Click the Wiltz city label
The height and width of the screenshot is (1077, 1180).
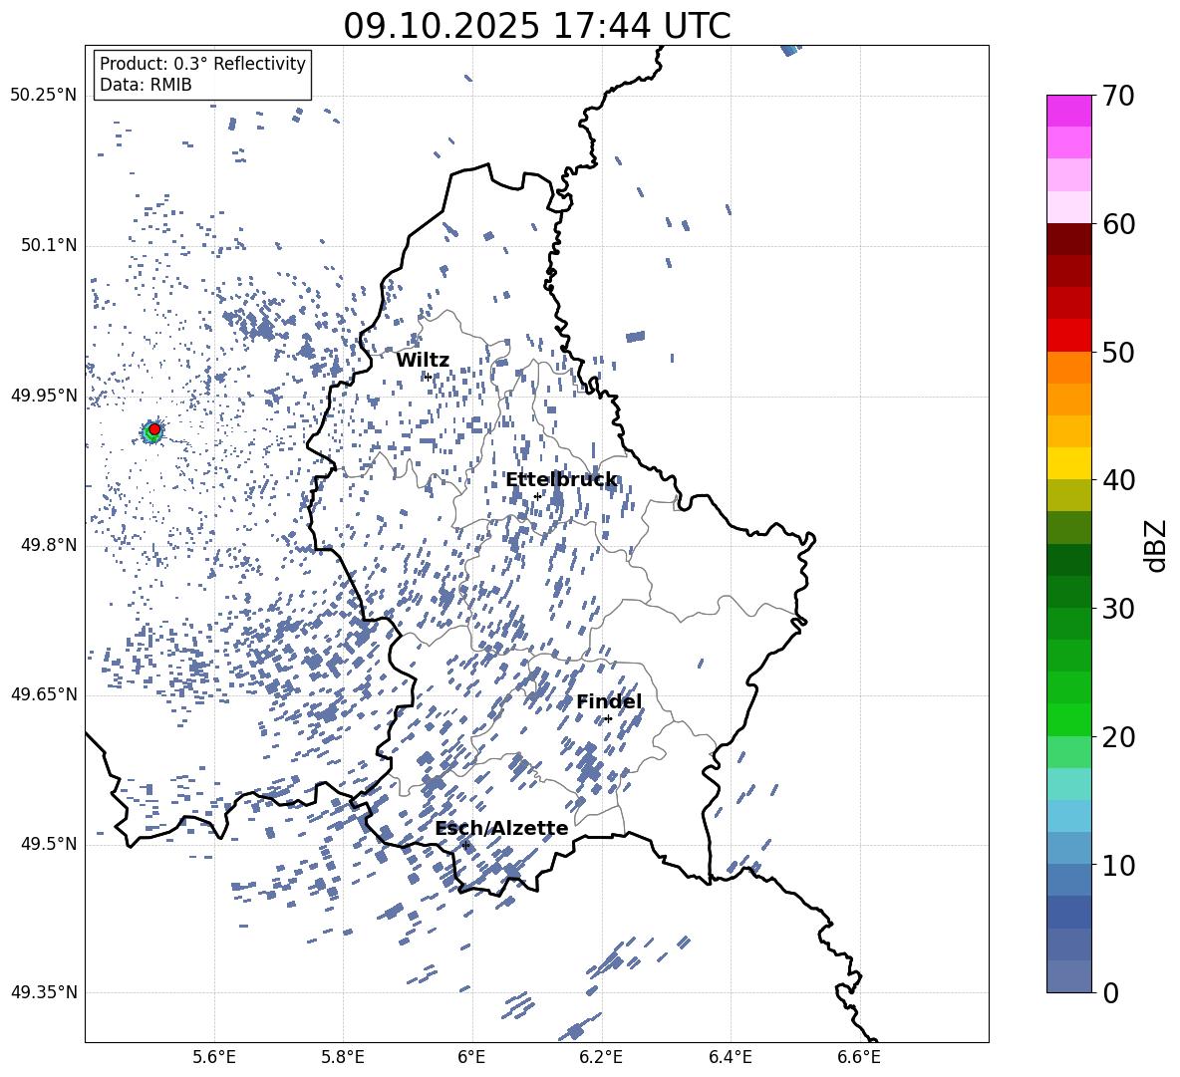point(423,361)
